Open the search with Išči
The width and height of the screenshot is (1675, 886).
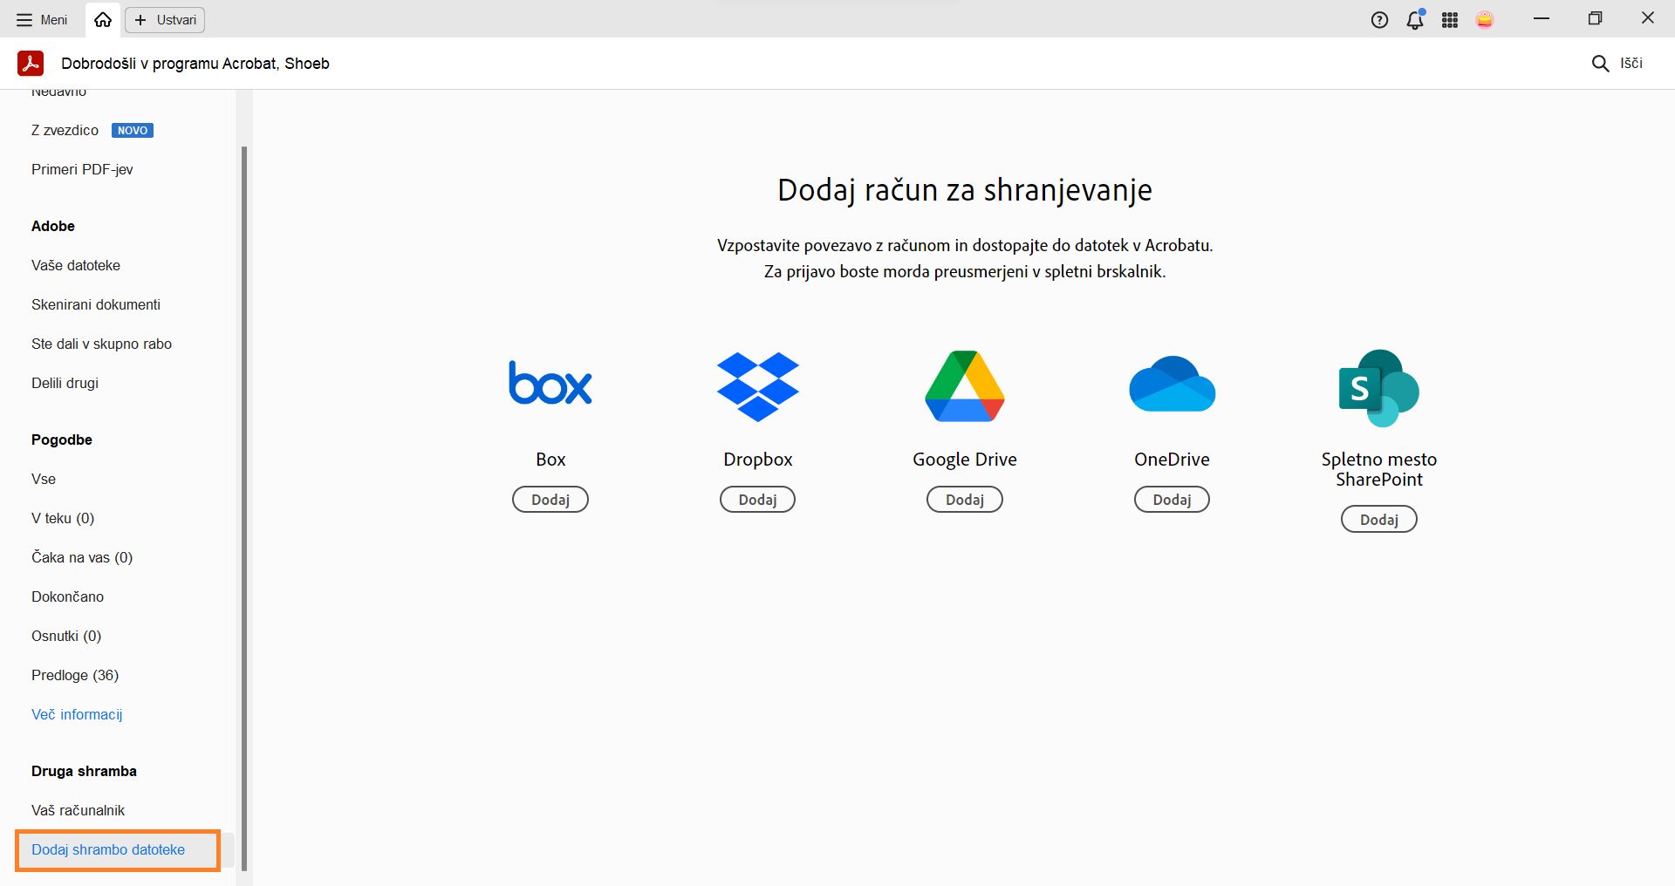click(x=1619, y=63)
